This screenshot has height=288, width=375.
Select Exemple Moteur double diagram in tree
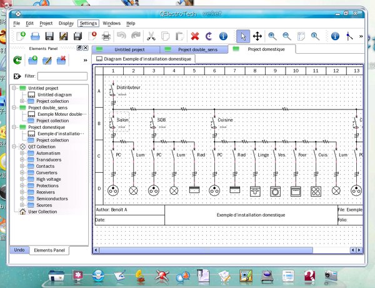click(x=61, y=115)
